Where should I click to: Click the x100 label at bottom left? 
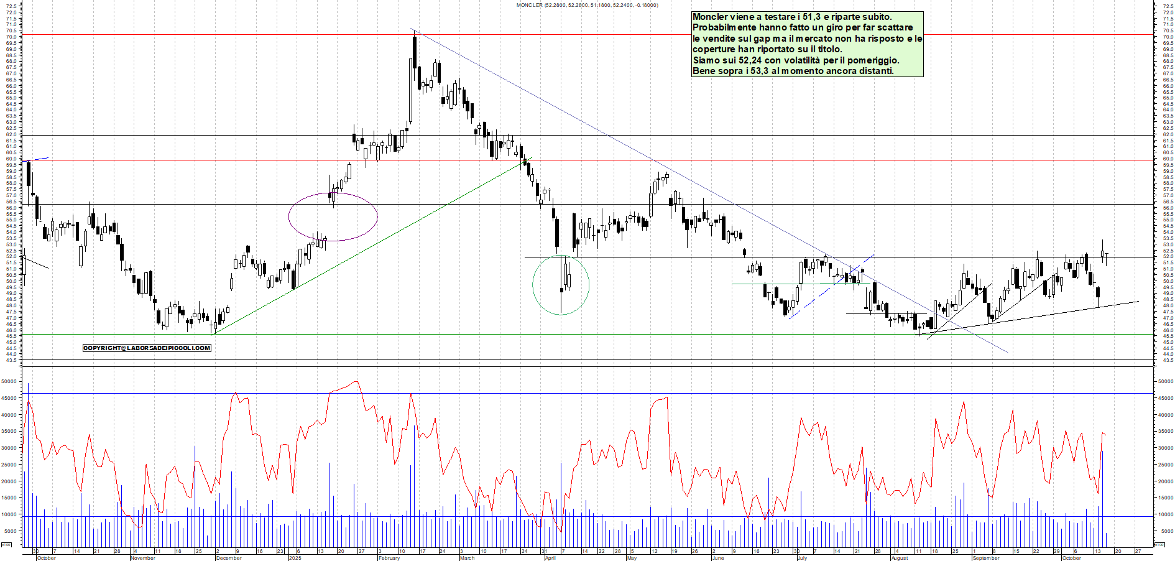pyautogui.click(x=6, y=545)
